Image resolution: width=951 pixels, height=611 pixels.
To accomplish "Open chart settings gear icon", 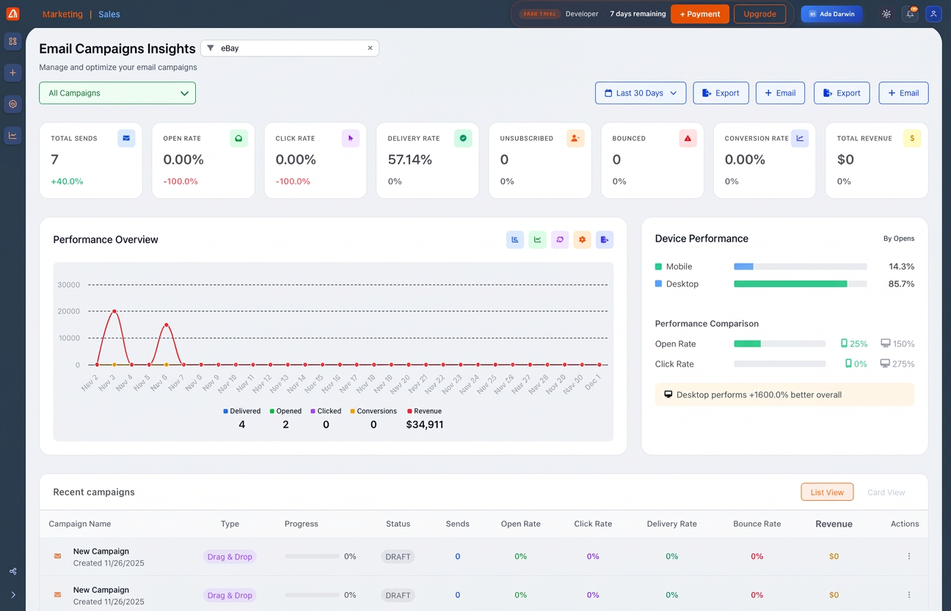I will point(582,239).
